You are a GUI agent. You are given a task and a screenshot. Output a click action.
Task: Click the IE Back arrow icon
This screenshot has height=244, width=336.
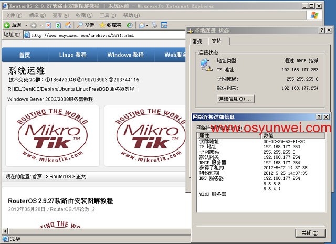point(7,25)
